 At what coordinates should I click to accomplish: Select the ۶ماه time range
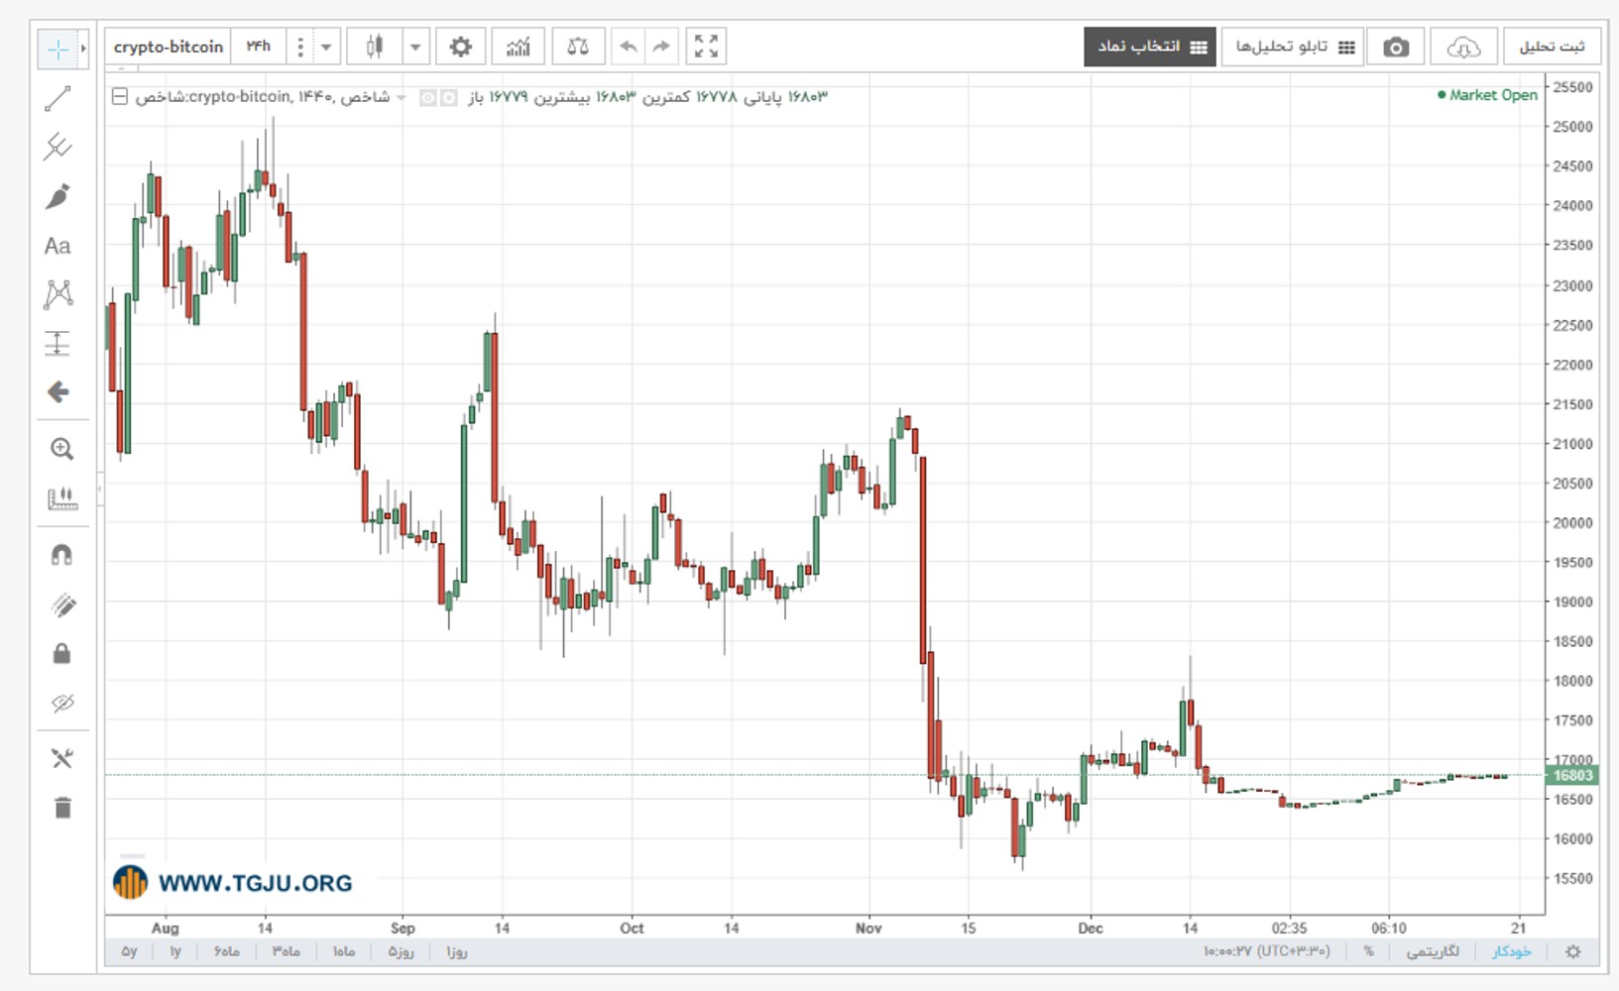click(x=227, y=951)
